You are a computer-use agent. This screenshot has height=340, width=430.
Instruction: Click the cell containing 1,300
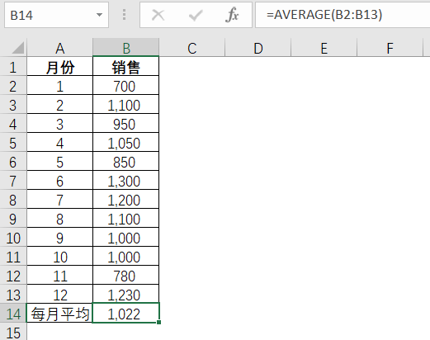click(x=126, y=181)
